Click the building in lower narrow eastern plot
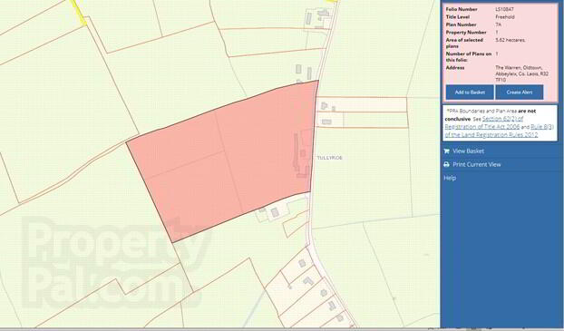This screenshot has height=331, width=564. point(326,122)
